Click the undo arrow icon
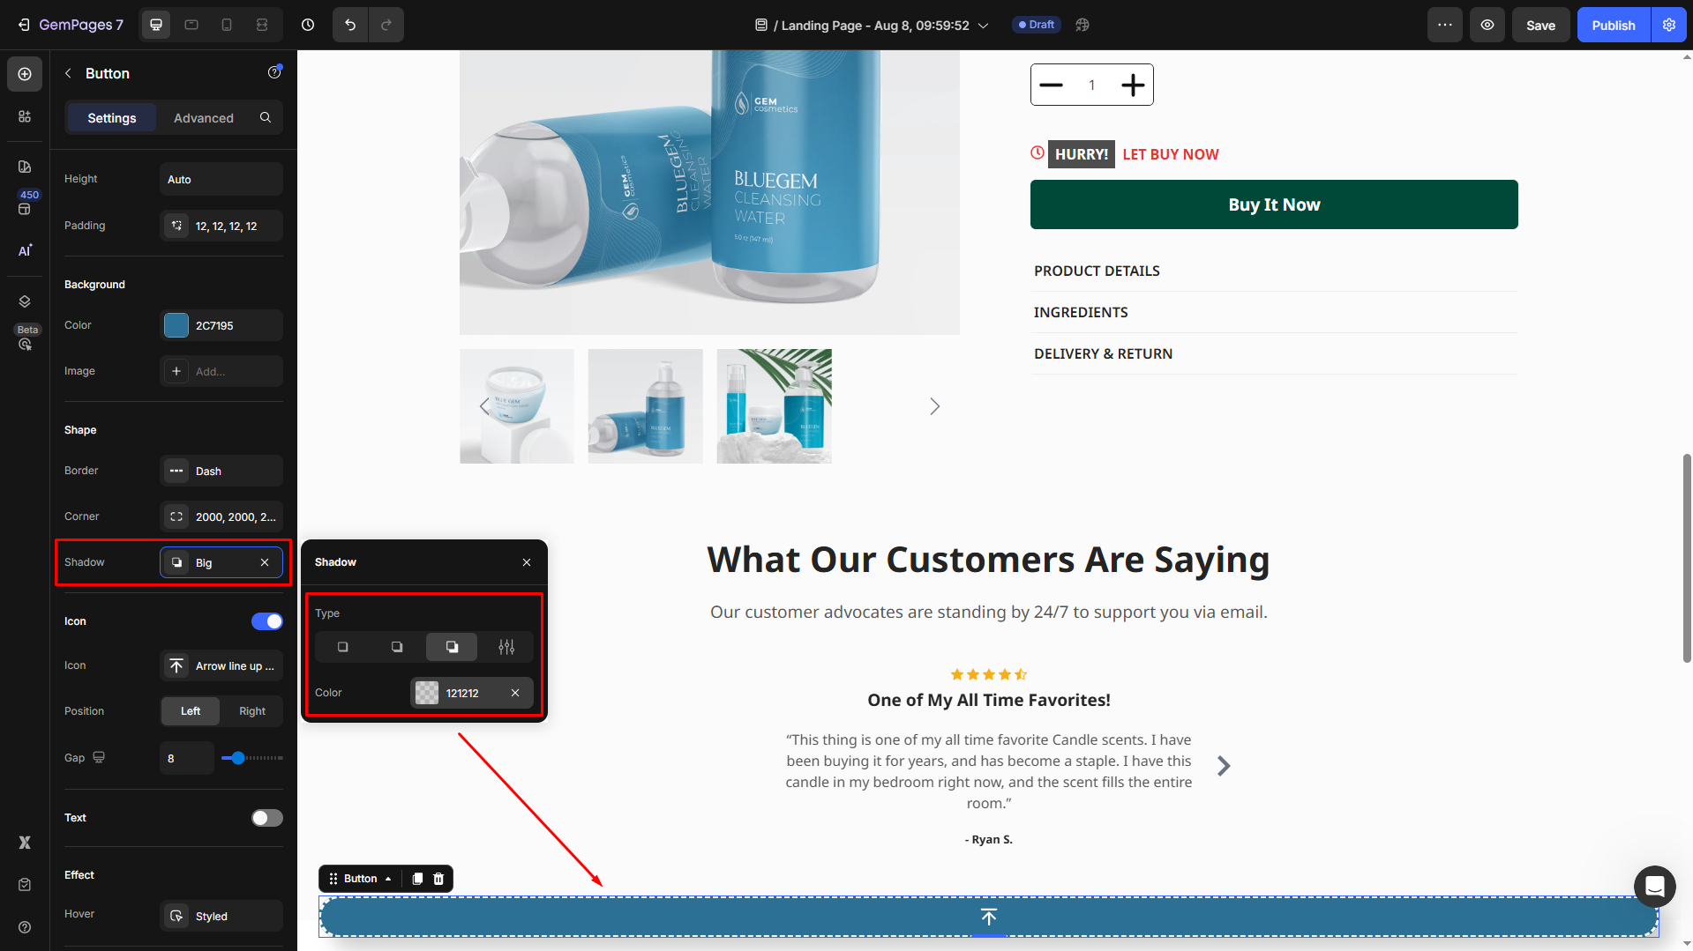 click(350, 25)
